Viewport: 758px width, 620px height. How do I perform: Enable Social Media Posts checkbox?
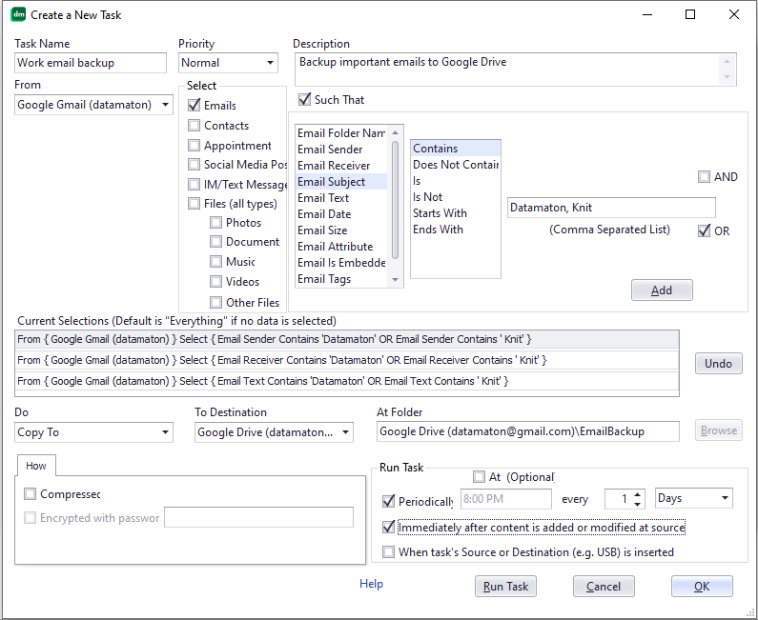[194, 165]
